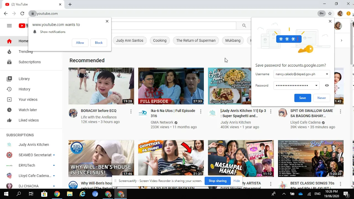Expand the Username dropdown

327,74
